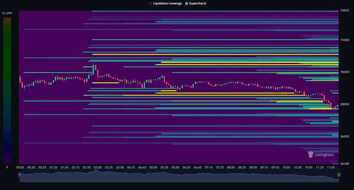Image resolution: width=354 pixels, height=190 pixels.
Task: Click the coinglass watermark text
Action: (x=324, y=155)
